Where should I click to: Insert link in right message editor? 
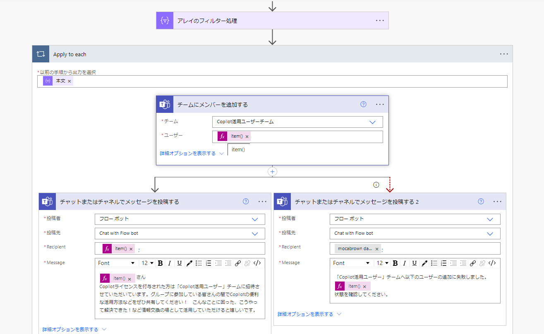coord(473,263)
